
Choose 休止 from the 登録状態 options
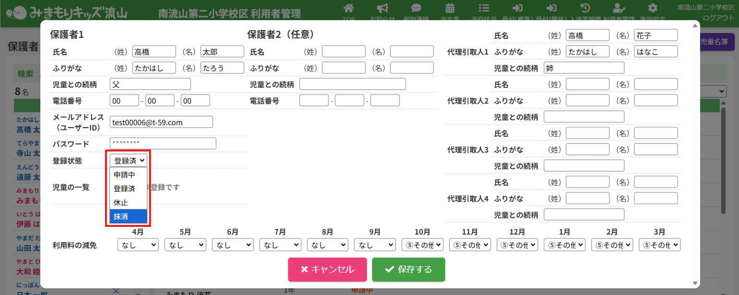pos(128,202)
